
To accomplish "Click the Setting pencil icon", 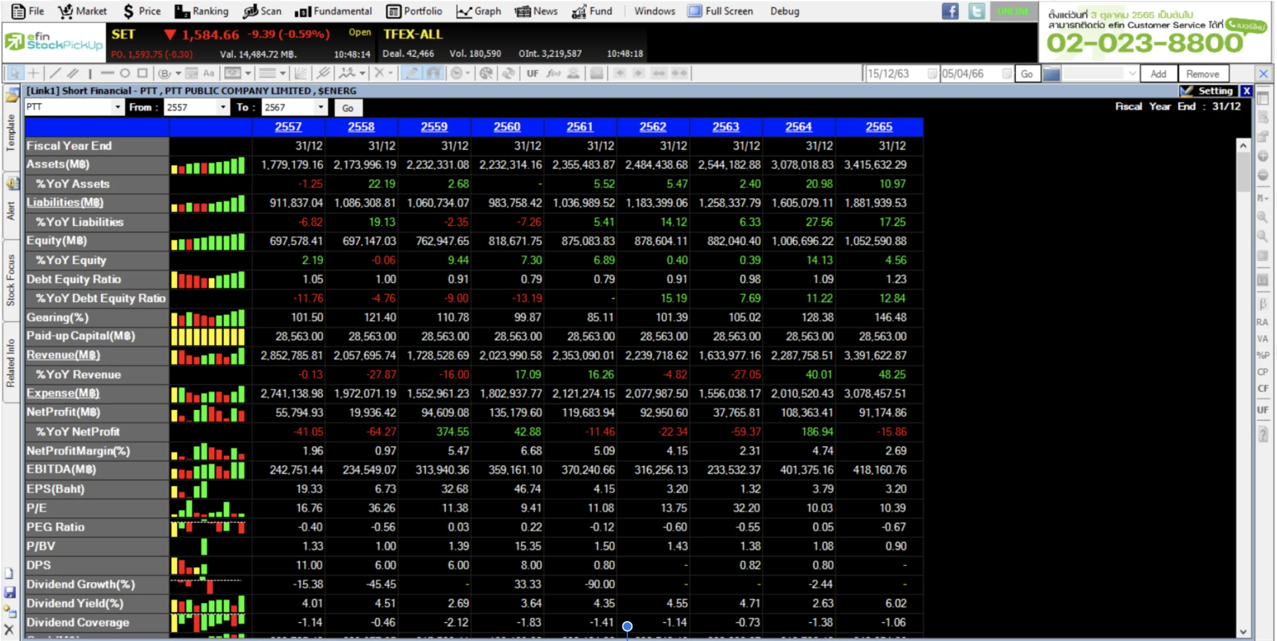I will coord(1186,91).
